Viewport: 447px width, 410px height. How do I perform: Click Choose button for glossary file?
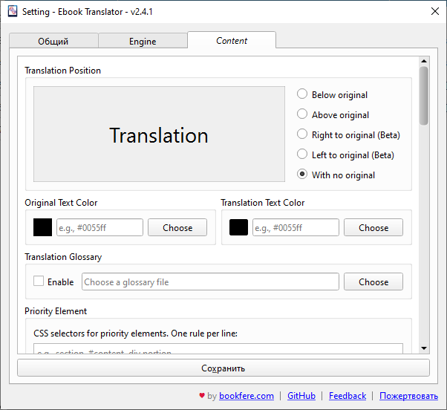(x=373, y=282)
